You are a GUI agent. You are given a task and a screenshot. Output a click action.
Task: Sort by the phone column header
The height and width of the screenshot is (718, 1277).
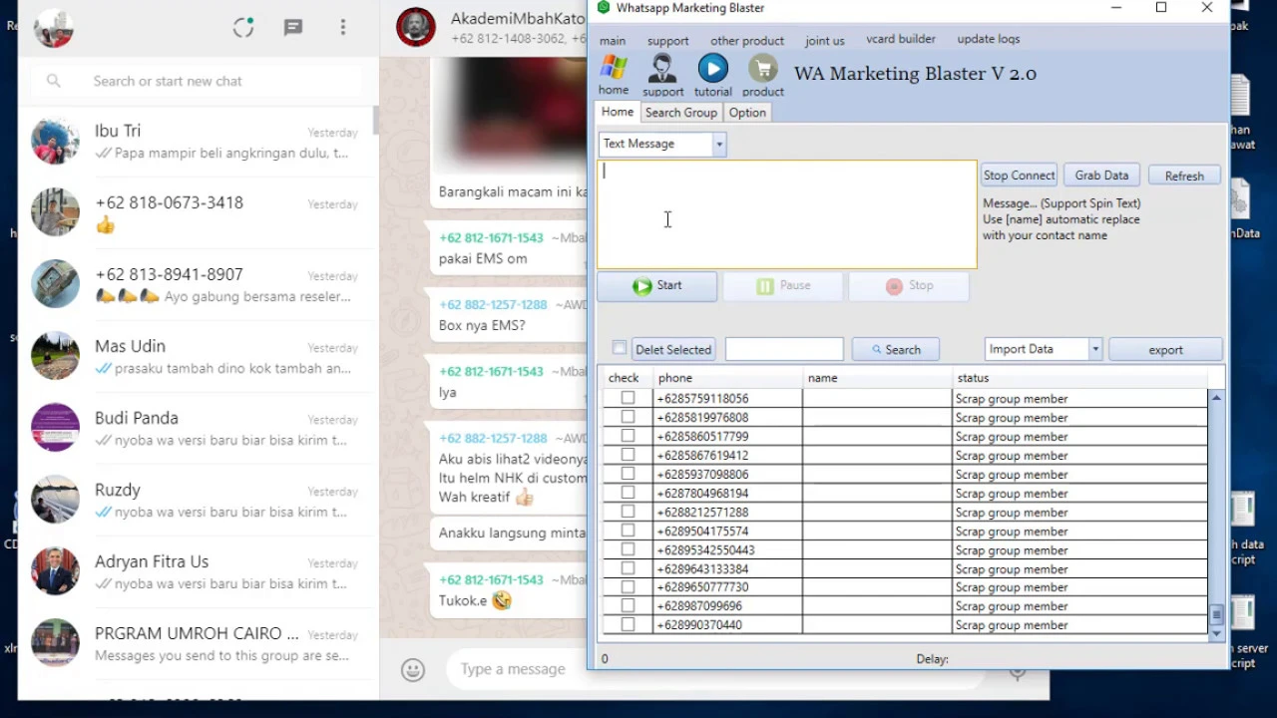(x=728, y=378)
